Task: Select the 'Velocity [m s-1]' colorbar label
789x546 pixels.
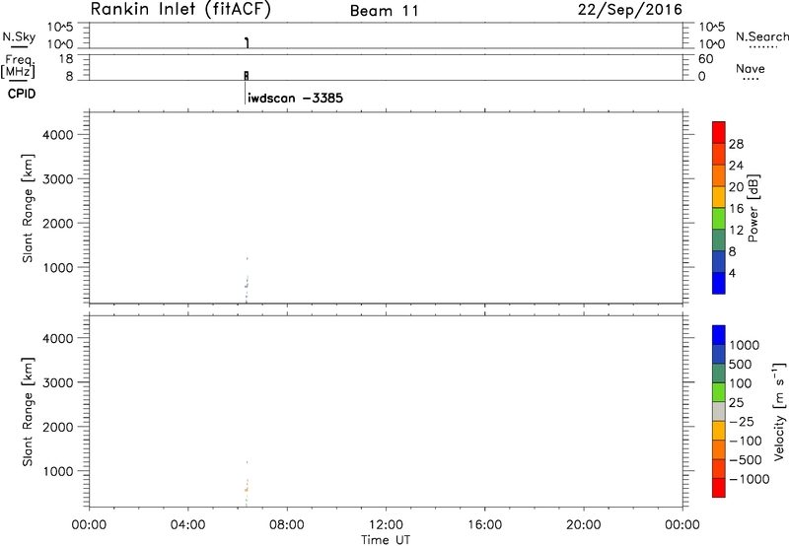Action: (x=779, y=411)
